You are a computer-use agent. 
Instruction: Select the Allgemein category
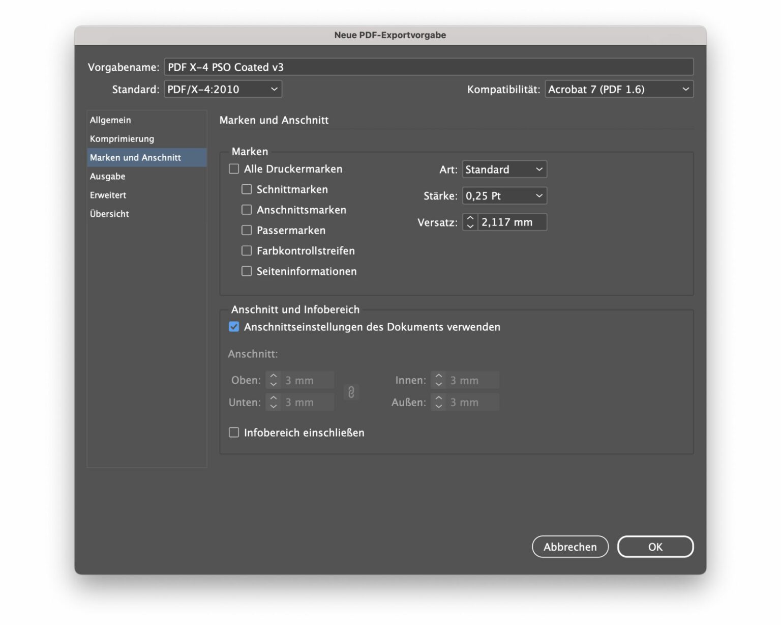click(x=147, y=120)
